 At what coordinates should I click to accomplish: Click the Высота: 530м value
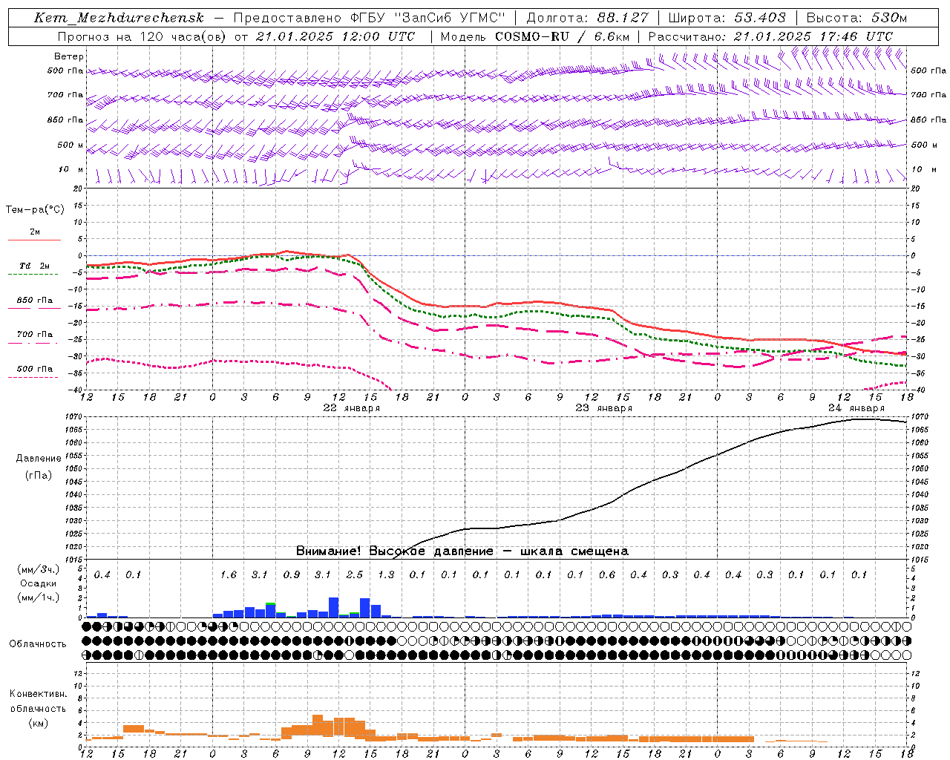coord(856,18)
